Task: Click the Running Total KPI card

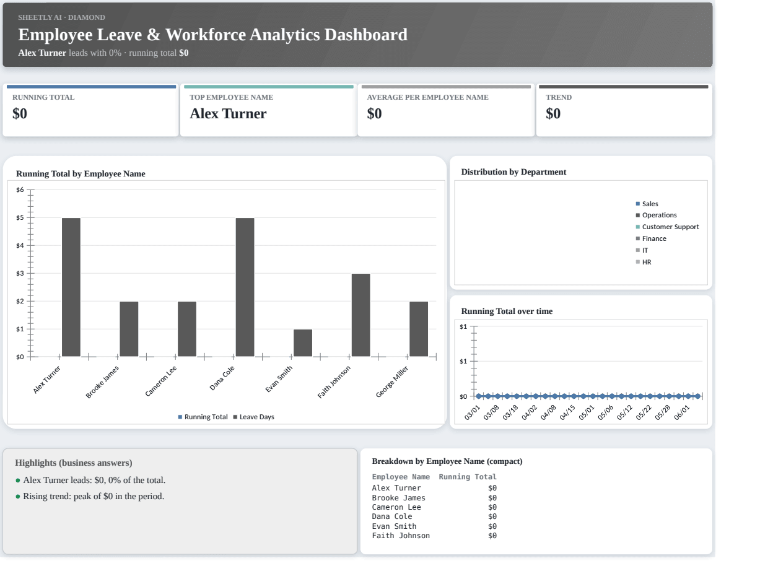Action: 90,110
